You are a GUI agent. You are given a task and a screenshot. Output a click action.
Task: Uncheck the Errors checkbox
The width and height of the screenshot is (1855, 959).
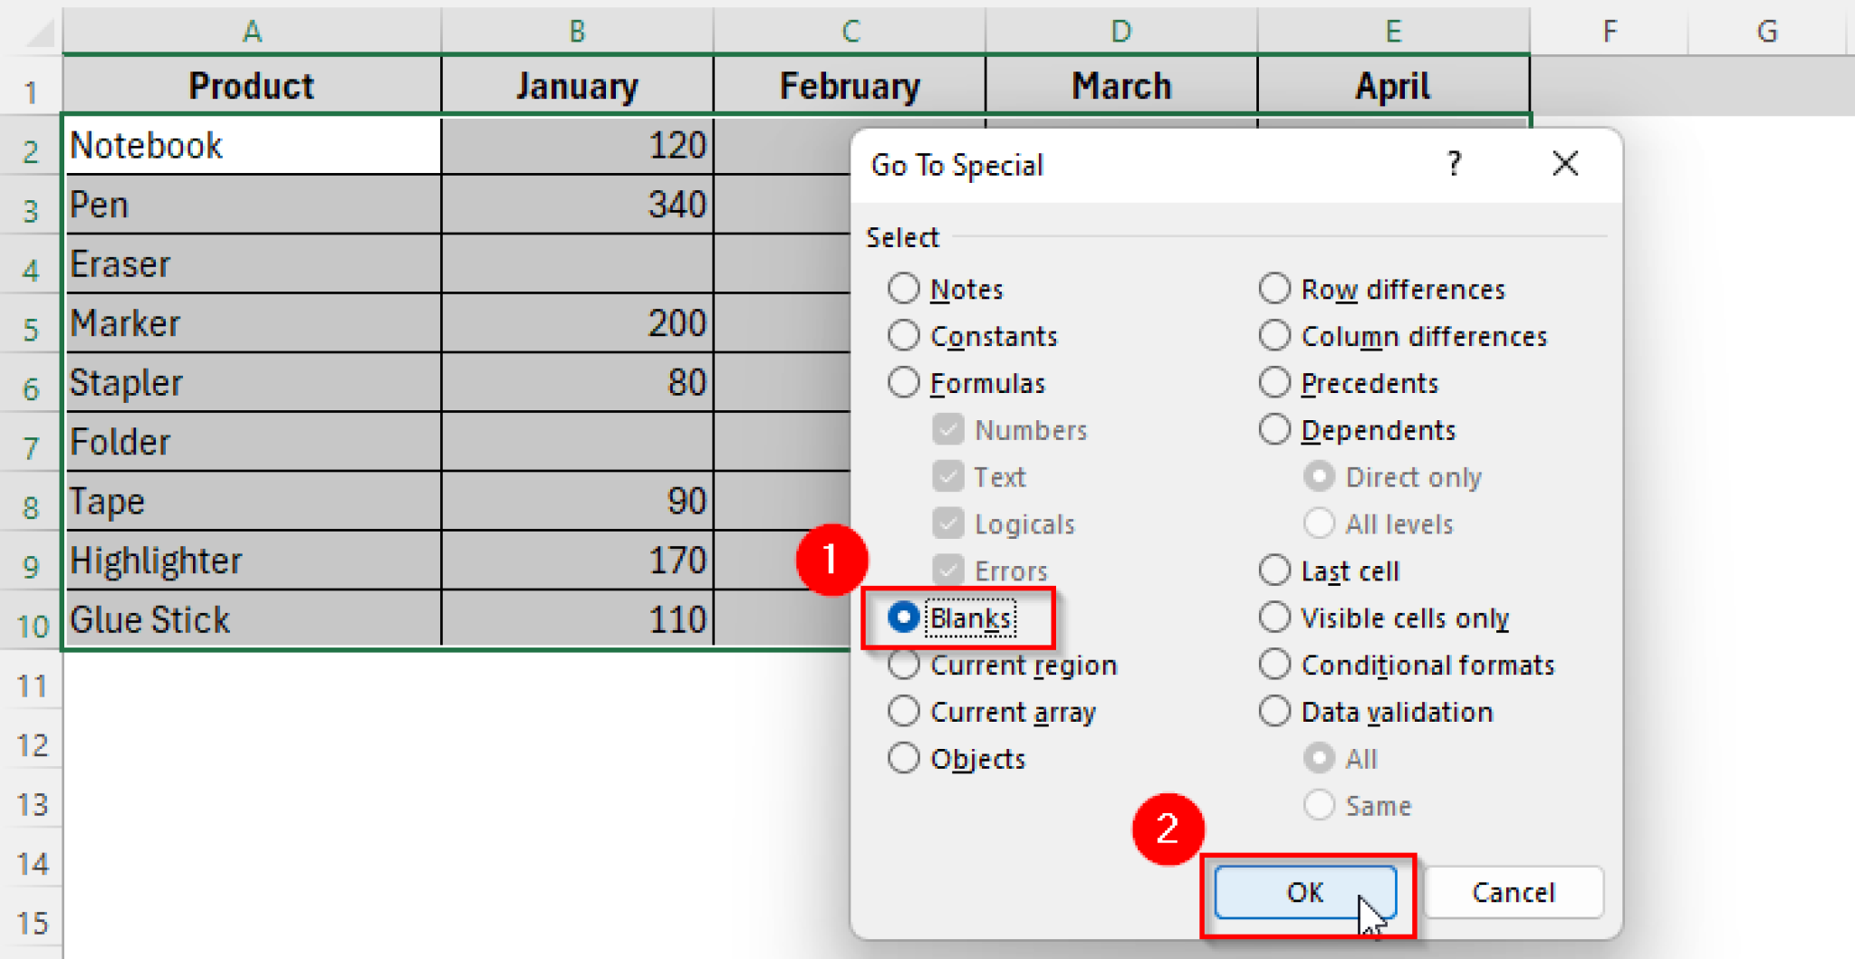point(947,571)
